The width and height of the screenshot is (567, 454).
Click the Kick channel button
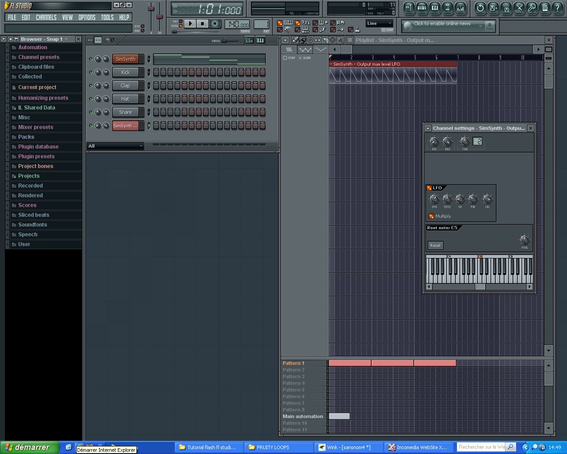(125, 72)
